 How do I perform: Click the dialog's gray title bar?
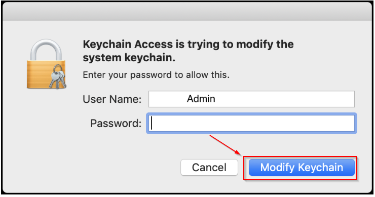tap(188, 12)
